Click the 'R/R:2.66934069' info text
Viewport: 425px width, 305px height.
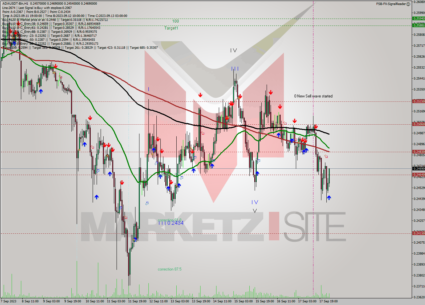point(89,24)
